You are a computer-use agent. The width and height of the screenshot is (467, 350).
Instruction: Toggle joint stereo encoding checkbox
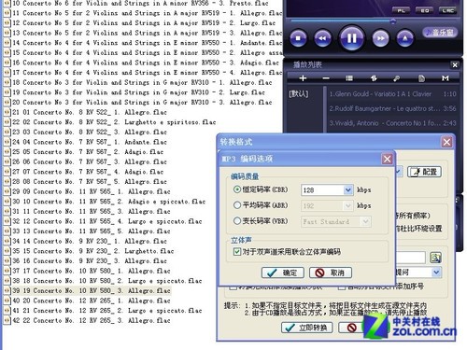tap(237, 251)
